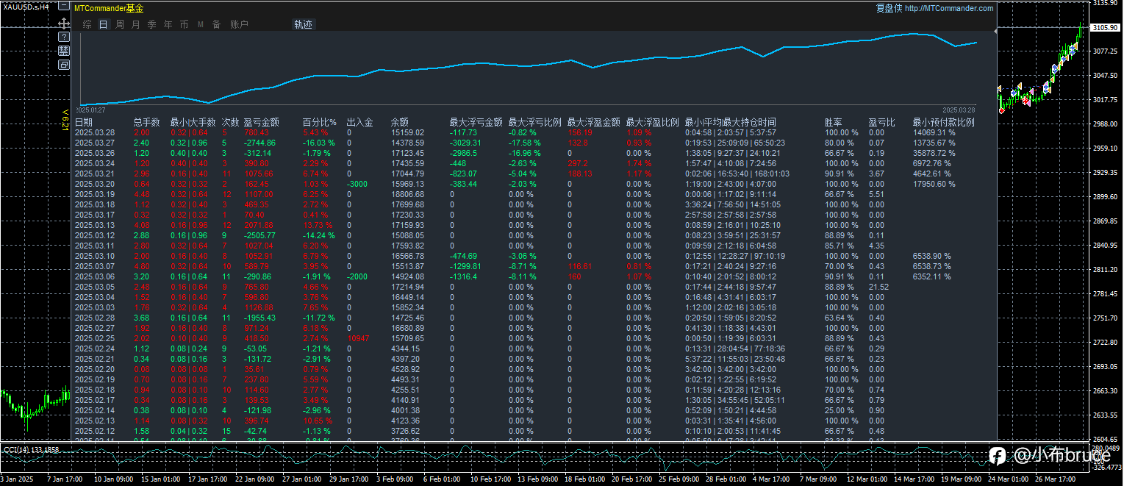
Task: Click the 禁 icon button
Action: click(64, 51)
